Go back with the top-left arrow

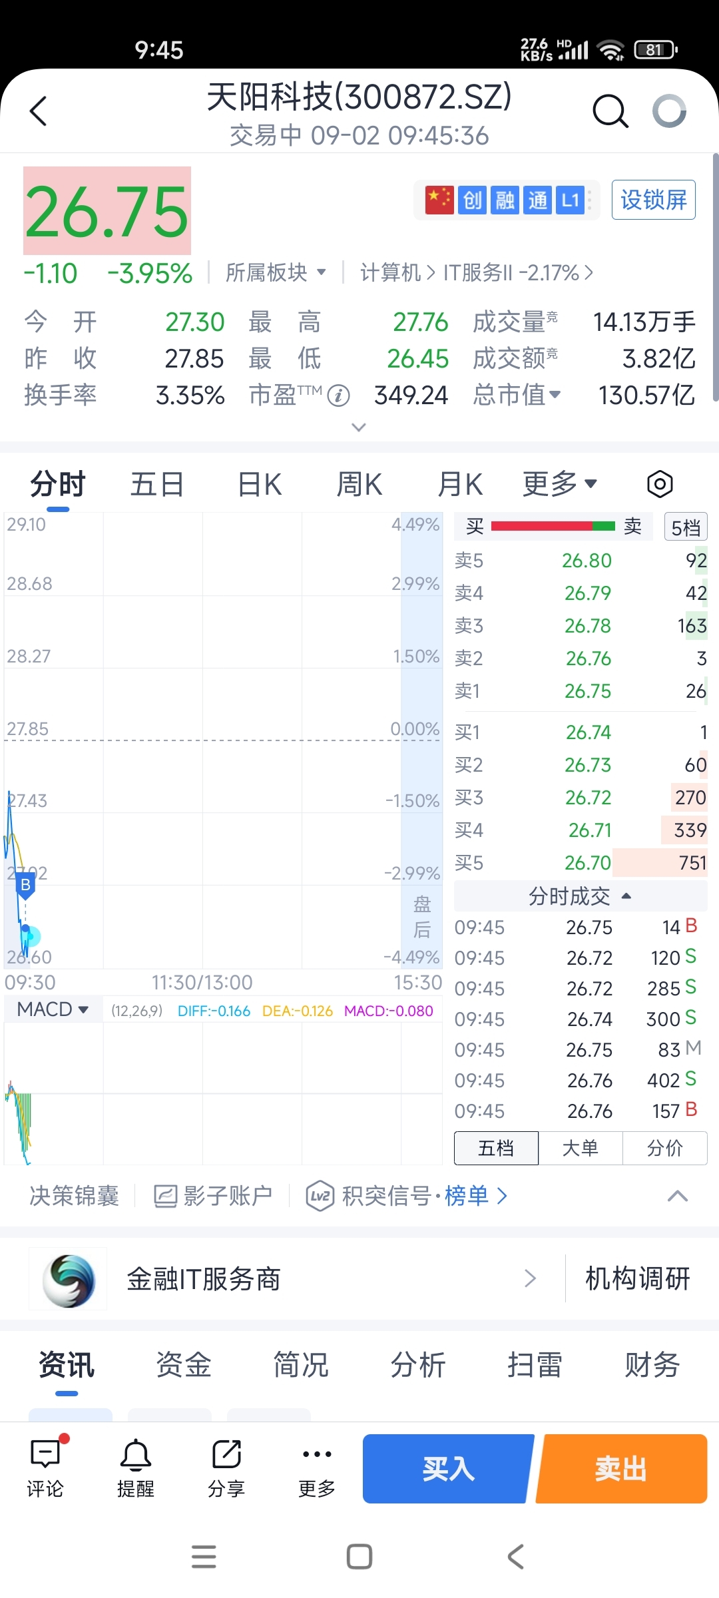click(x=39, y=111)
